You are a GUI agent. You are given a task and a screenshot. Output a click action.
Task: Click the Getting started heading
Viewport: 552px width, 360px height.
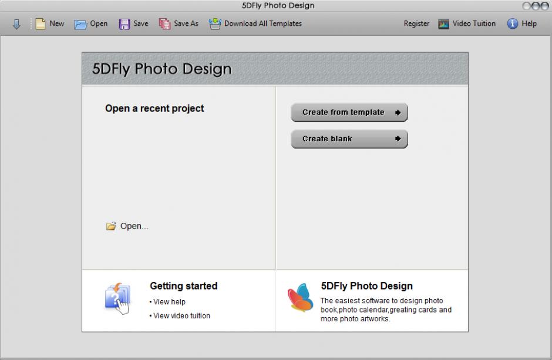pyautogui.click(x=183, y=286)
